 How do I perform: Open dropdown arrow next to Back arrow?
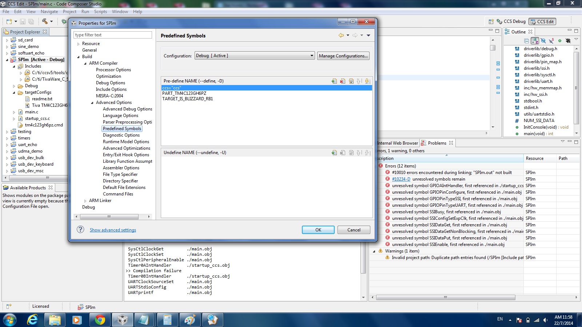(348, 35)
